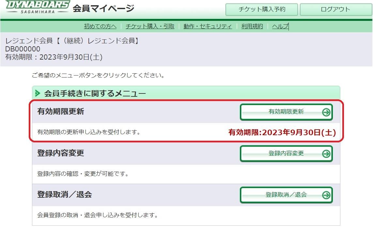Click the arrow icon on 登録取消／退会 button
Image resolution: width=373 pixels, height=227 pixels.
[326, 195]
